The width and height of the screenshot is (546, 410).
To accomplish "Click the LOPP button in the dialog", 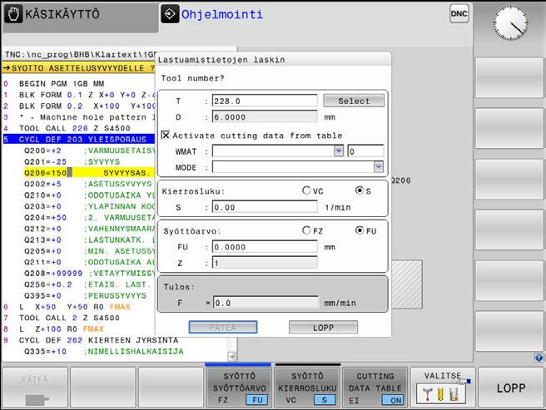I will [x=323, y=328].
